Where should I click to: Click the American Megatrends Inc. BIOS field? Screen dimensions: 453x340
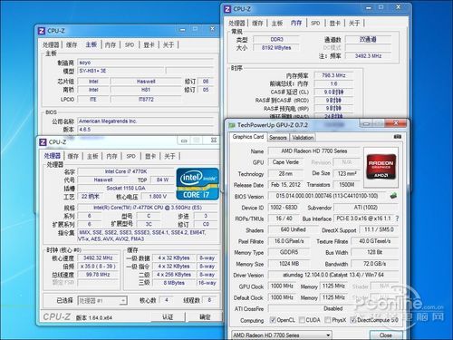pyautogui.click(x=145, y=121)
